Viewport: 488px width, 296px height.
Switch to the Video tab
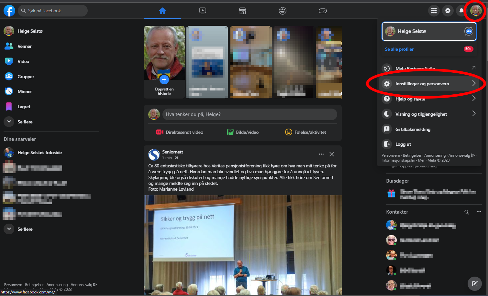203,11
